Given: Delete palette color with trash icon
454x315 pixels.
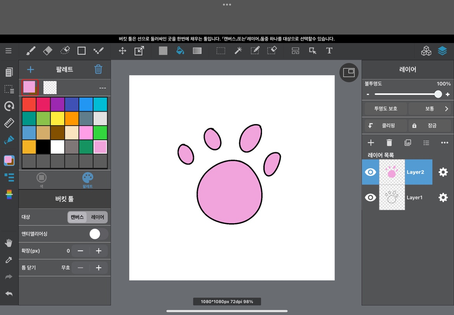Looking at the screenshot, I should (x=99, y=69).
